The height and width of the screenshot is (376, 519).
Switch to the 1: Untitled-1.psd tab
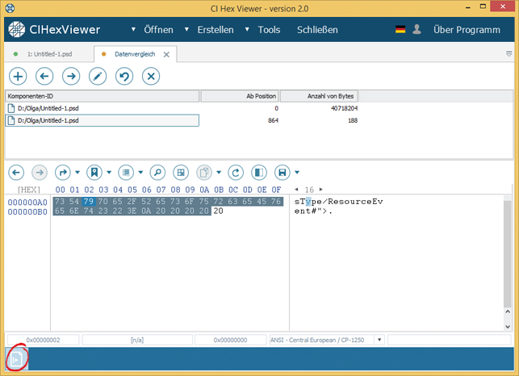click(49, 54)
